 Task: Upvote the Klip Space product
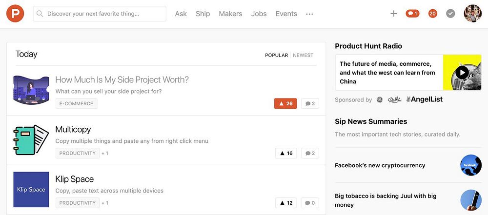[286, 203]
